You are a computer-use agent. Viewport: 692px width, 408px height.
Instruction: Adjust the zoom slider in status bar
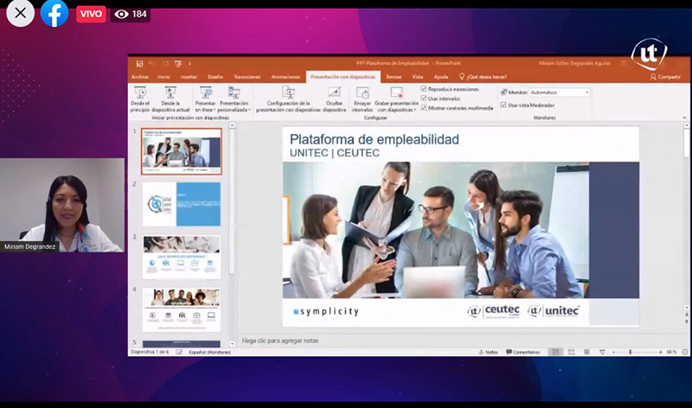click(x=630, y=353)
